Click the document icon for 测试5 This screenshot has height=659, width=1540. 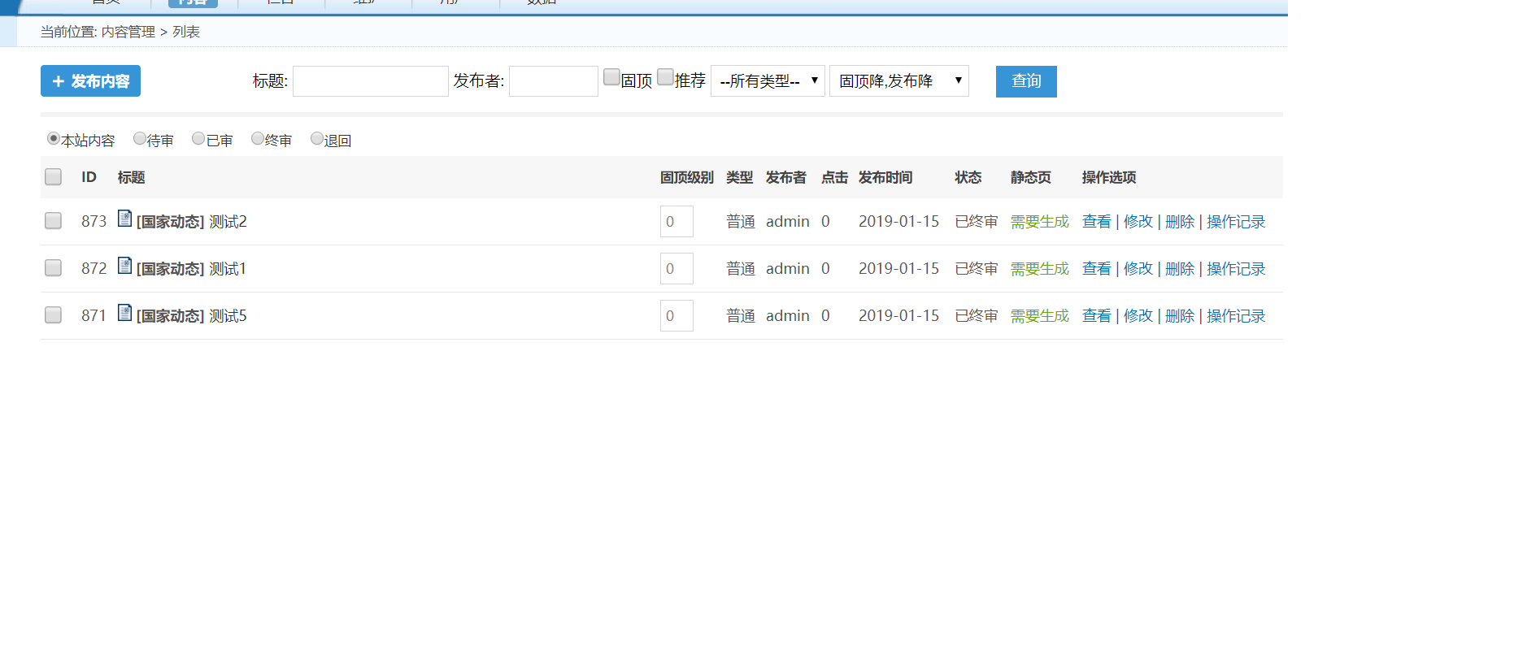pyautogui.click(x=124, y=313)
